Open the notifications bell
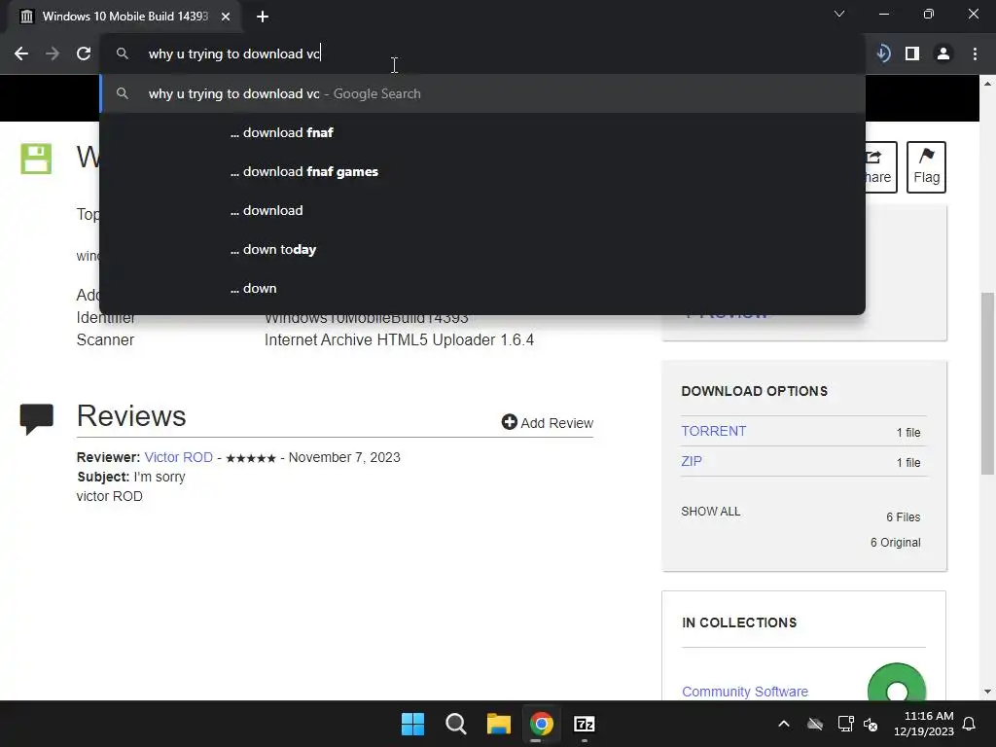The width and height of the screenshot is (996, 747). click(970, 724)
